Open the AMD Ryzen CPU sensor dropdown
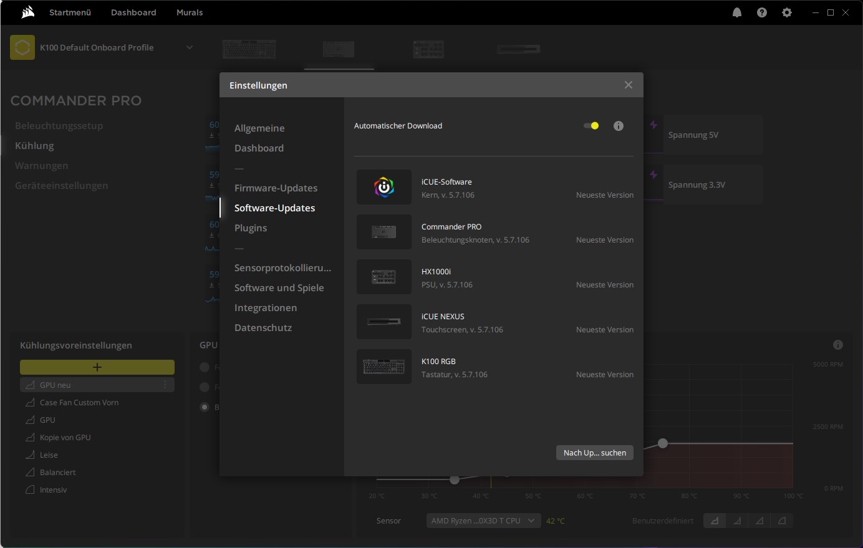The image size is (863, 548). coord(483,521)
